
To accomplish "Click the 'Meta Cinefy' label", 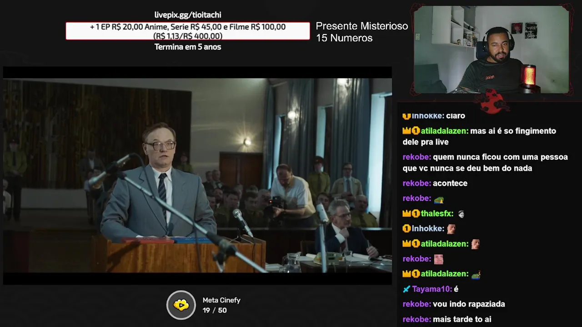I will pos(221,300).
